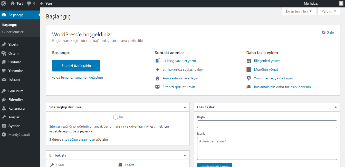
Task: Click the Yazılar pin icon
Action: pos(4,45)
